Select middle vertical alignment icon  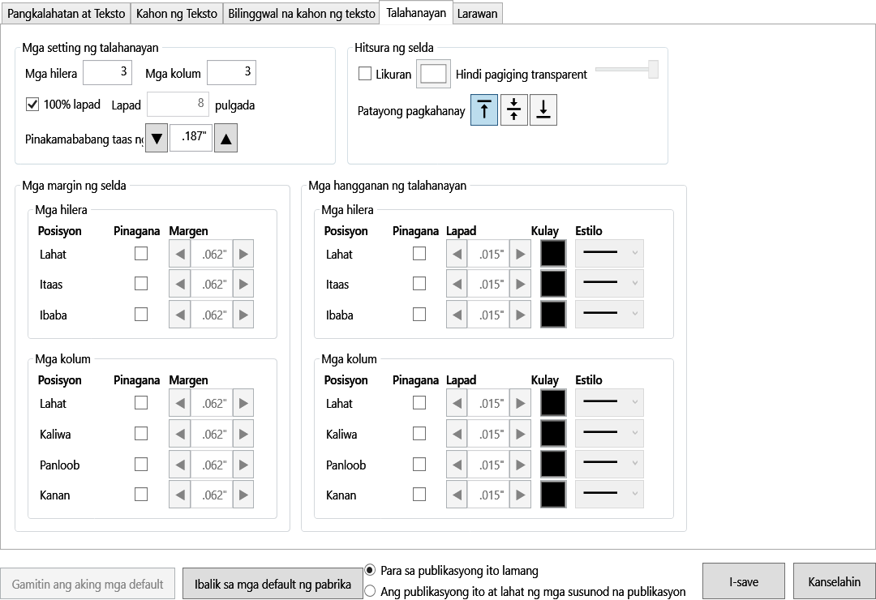pos(514,110)
